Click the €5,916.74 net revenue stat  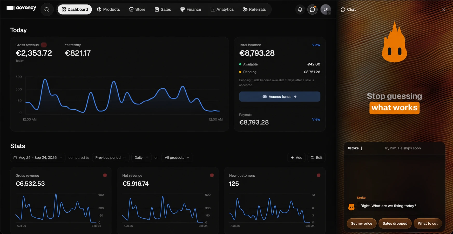coord(136,184)
